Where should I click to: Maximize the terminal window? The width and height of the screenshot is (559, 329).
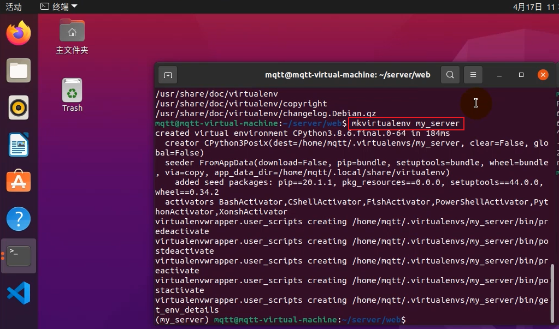tap(521, 75)
